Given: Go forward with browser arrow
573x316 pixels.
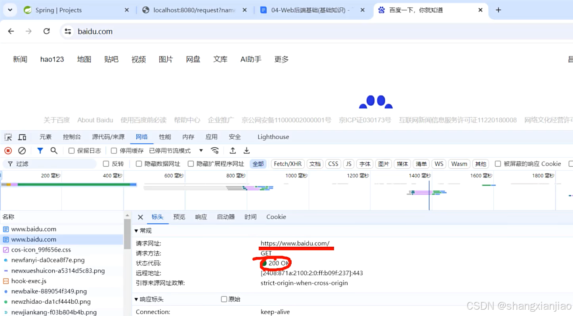Looking at the screenshot, I should [x=29, y=31].
